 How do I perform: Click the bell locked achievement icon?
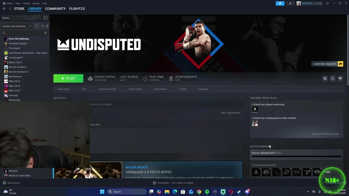coord(256,172)
